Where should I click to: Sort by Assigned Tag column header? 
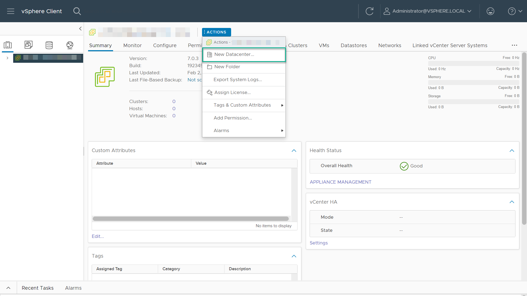[125, 269]
